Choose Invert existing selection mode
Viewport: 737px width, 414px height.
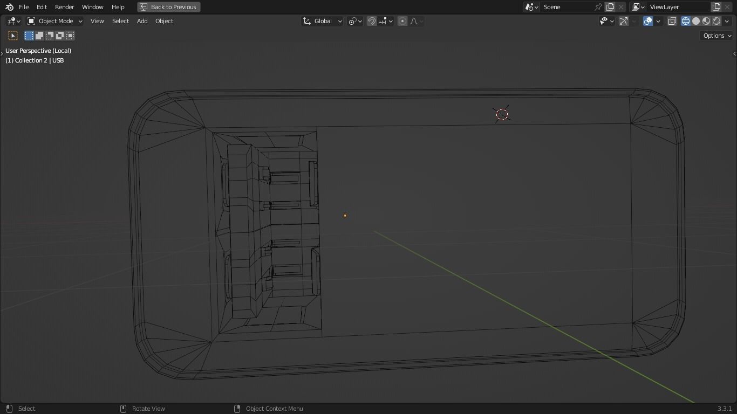coord(60,36)
